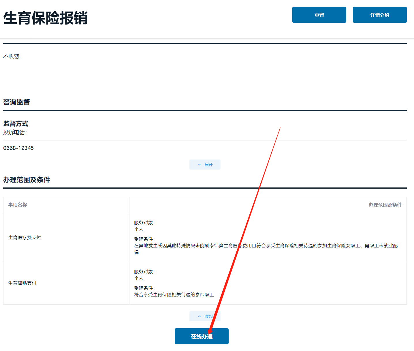Click the 重置 button
The height and width of the screenshot is (351, 414).
[319, 15]
